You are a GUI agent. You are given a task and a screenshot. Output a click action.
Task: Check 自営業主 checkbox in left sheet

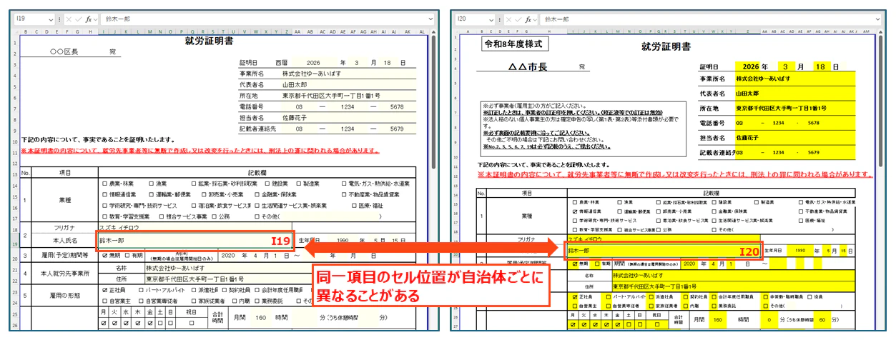pos(105,301)
